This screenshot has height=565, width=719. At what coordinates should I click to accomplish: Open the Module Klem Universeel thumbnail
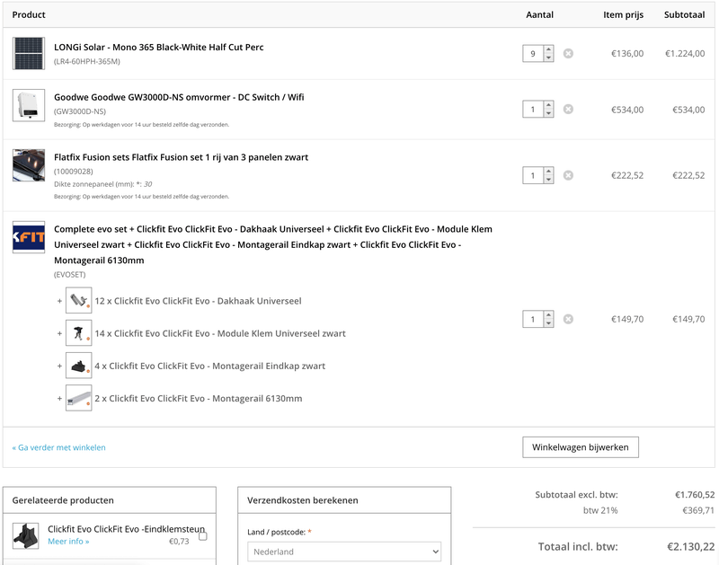pyautogui.click(x=79, y=333)
